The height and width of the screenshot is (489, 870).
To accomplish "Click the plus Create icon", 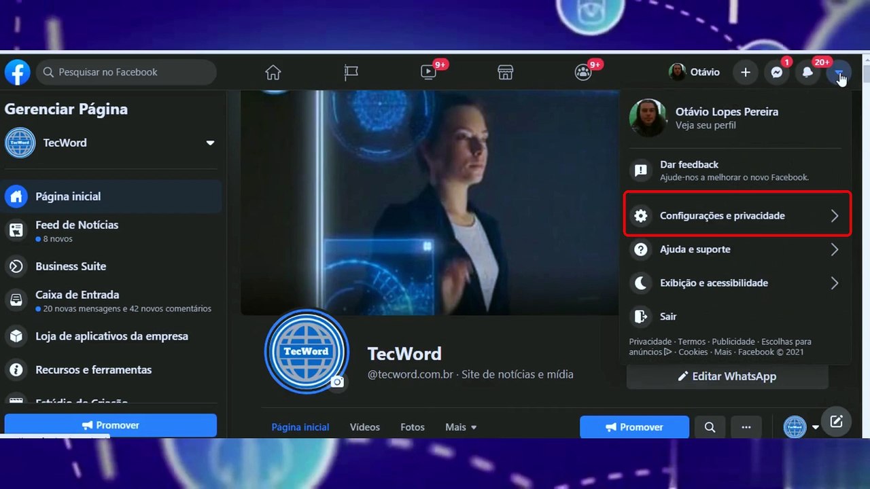I will pyautogui.click(x=746, y=72).
